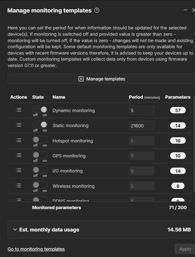Click the Manage templates button
Screen dimensions: 195x257
tap(101, 79)
